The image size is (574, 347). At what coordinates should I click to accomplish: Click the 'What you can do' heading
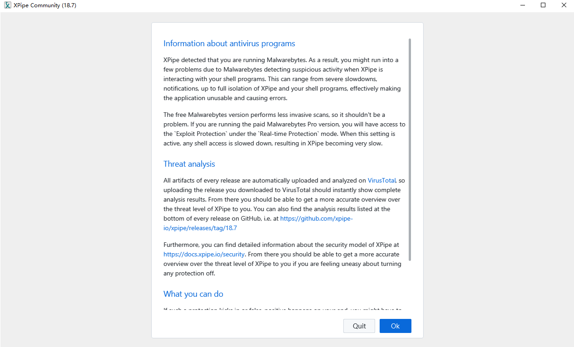[193, 294]
